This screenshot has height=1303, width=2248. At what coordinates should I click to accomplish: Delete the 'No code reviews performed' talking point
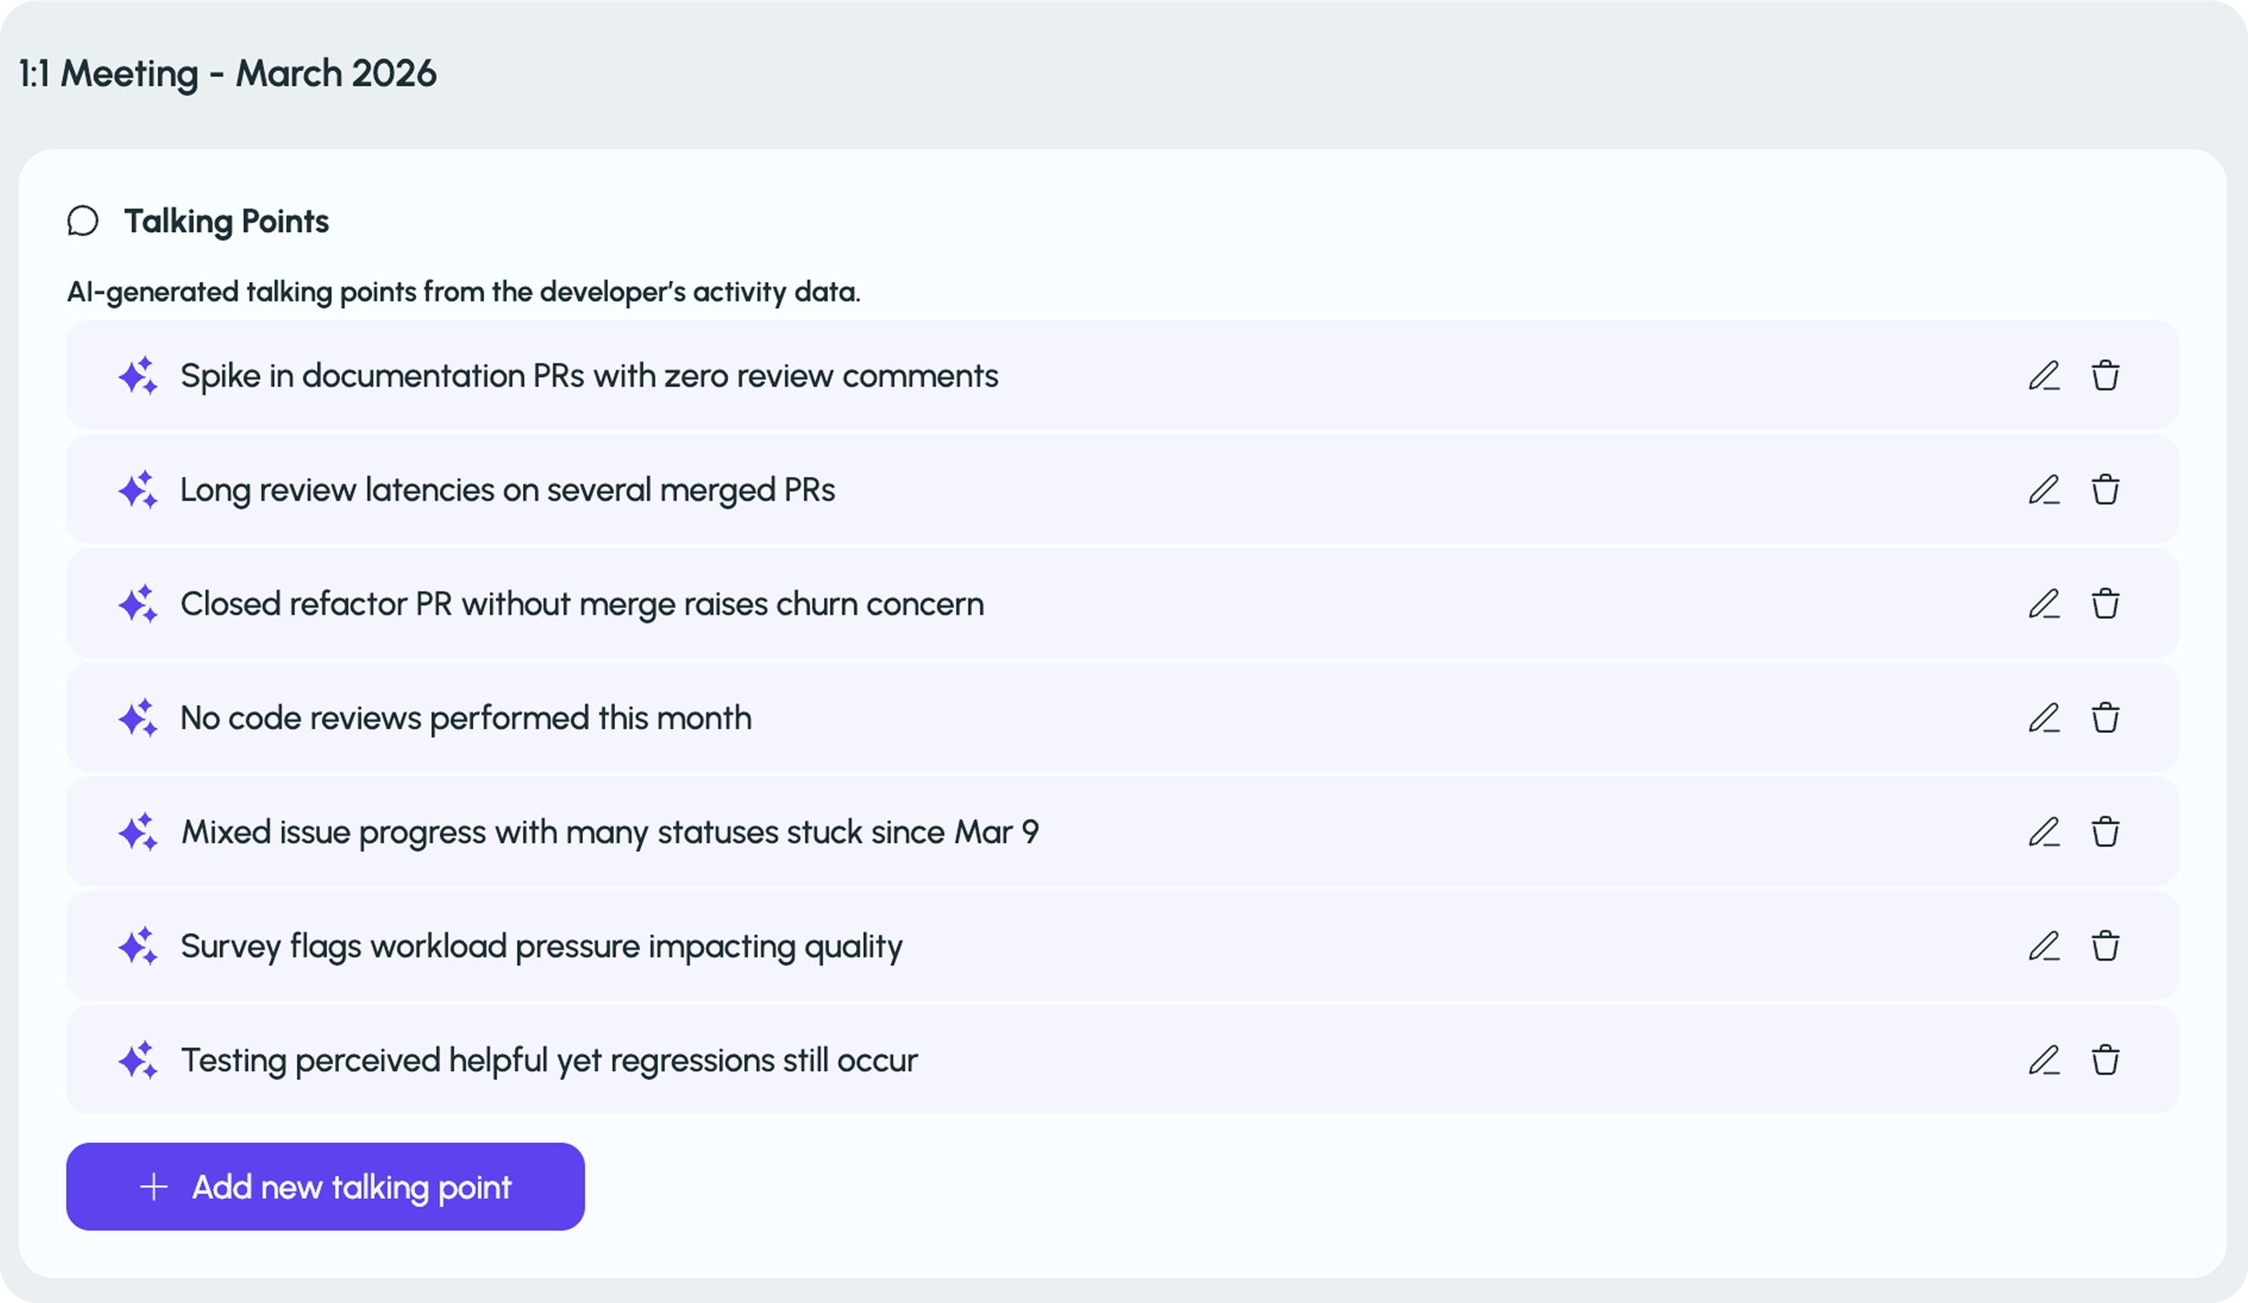point(2105,718)
